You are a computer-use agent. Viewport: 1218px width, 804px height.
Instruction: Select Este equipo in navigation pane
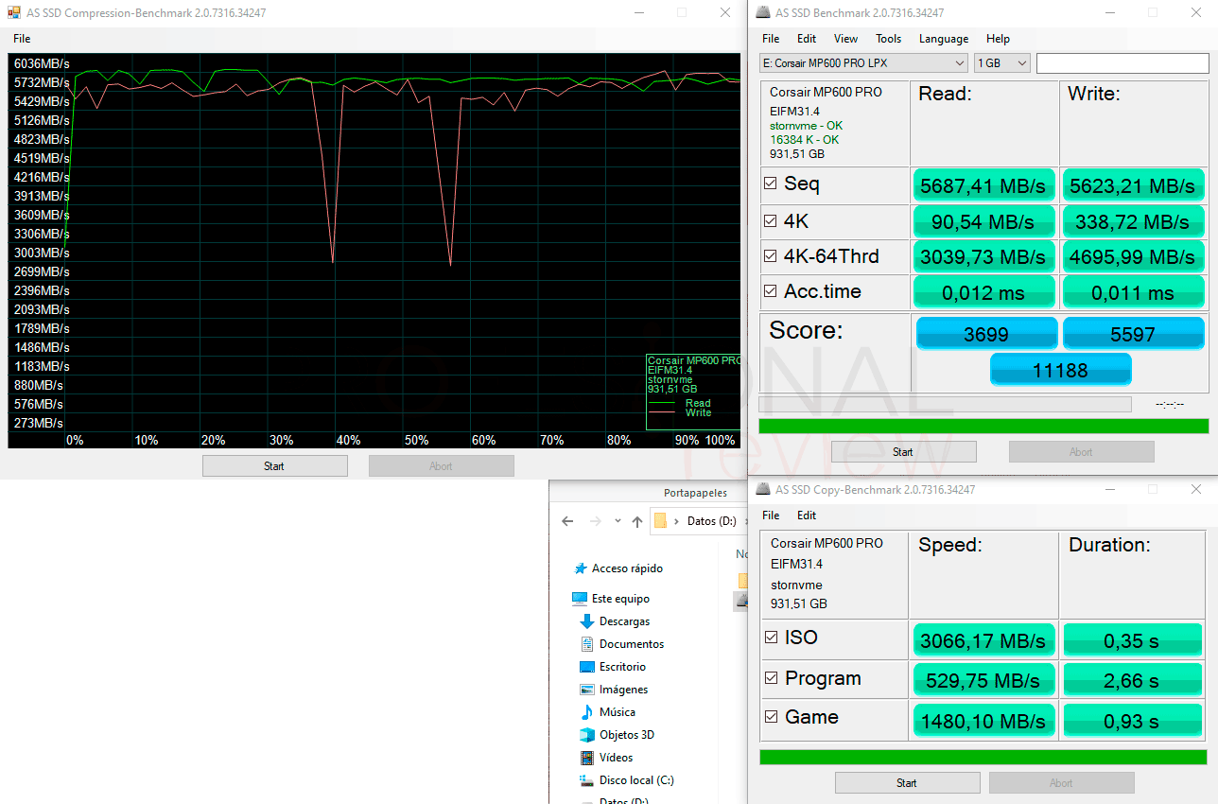[620, 599]
